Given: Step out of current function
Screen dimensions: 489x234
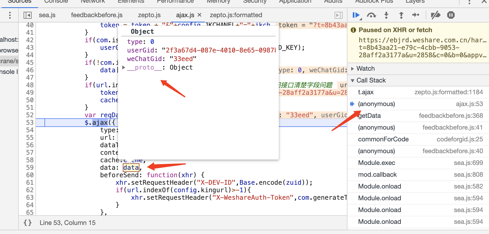Looking at the screenshot, I should tap(401, 15).
